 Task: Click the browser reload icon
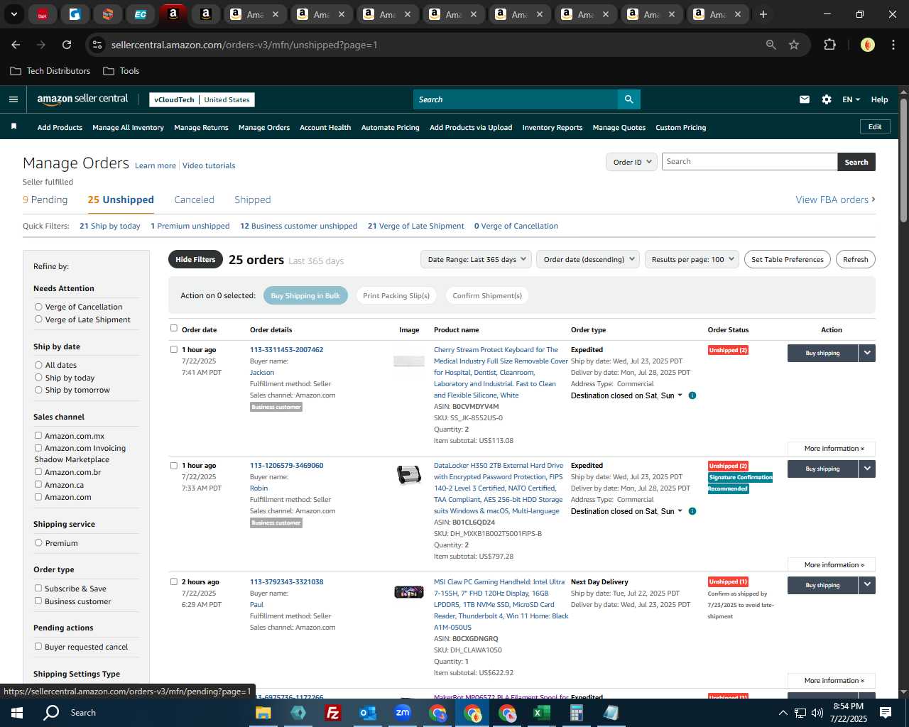[67, 45]
